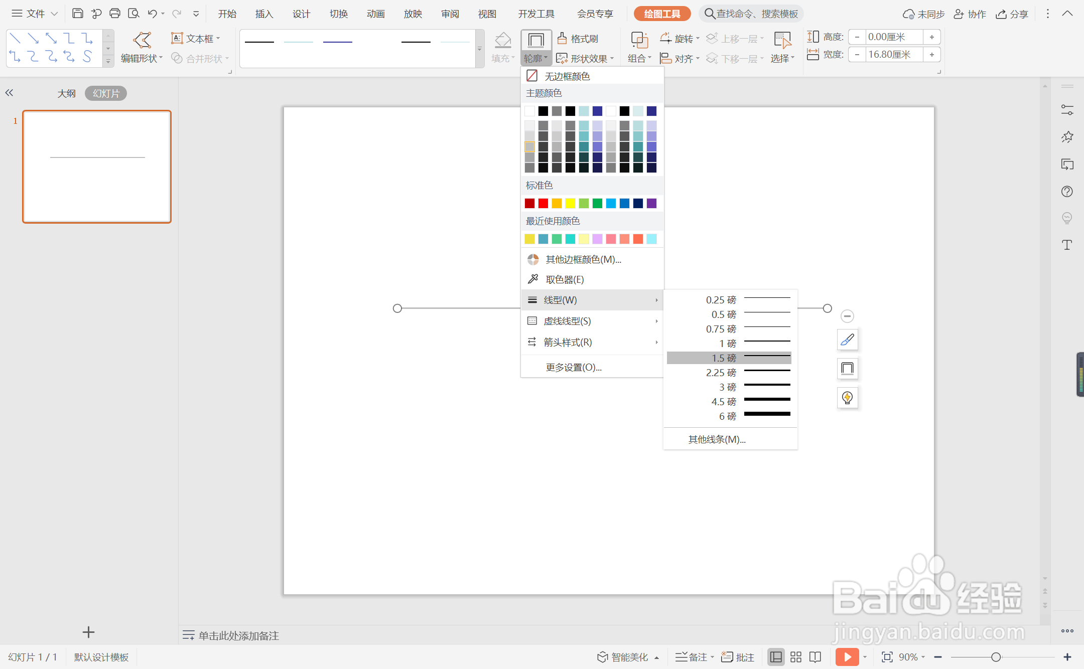This screenshot has width=1084, height=669.
Task: Open the File (文件) menu
Action: pos(35,14)
